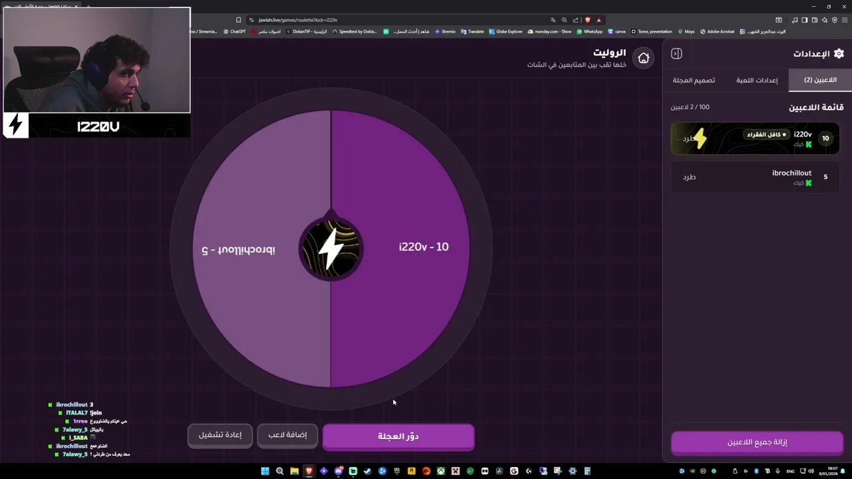Open Globe Explorer bookmark
Viewport: 852px width, 479px height.
pos(506,31)
